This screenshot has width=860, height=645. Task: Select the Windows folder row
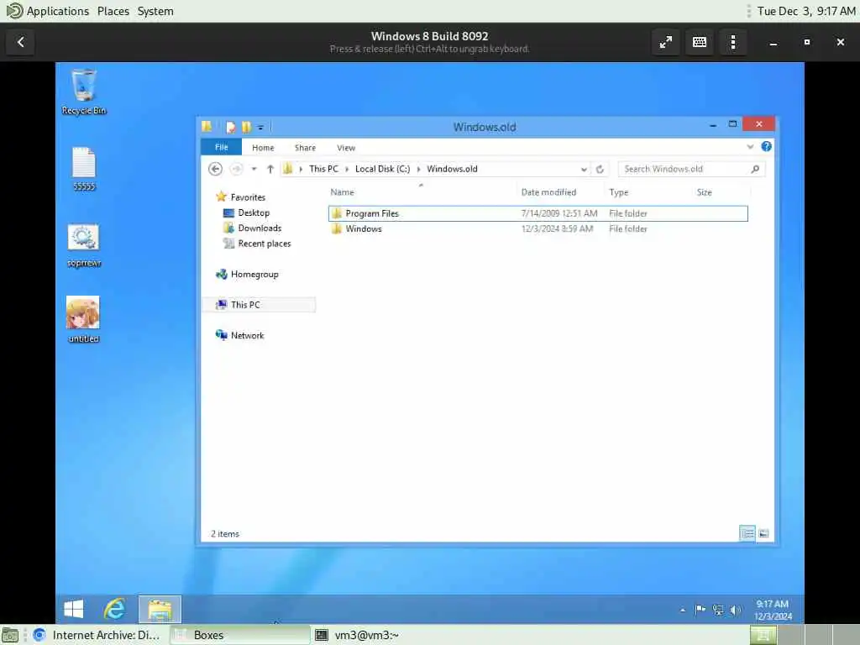537,228
